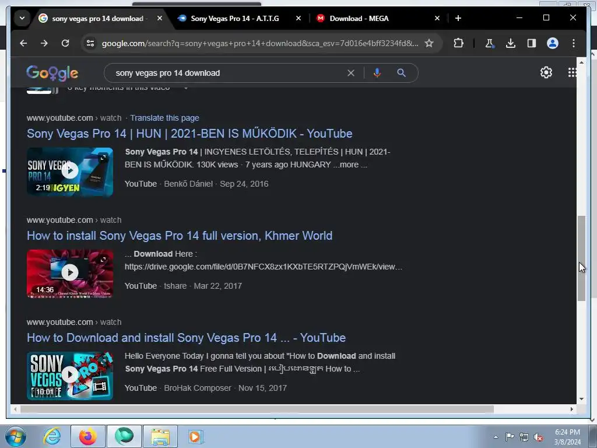This screenshot has width=597, height=448.
Task: Launch Internet Explorer from taskbar
Action: click(52, 436)
